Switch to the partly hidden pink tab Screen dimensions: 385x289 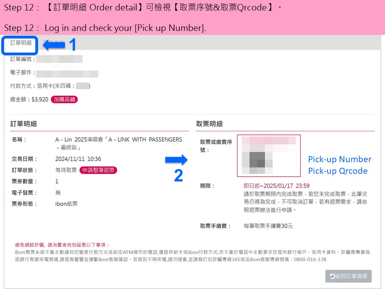click(x=53, y=42)
